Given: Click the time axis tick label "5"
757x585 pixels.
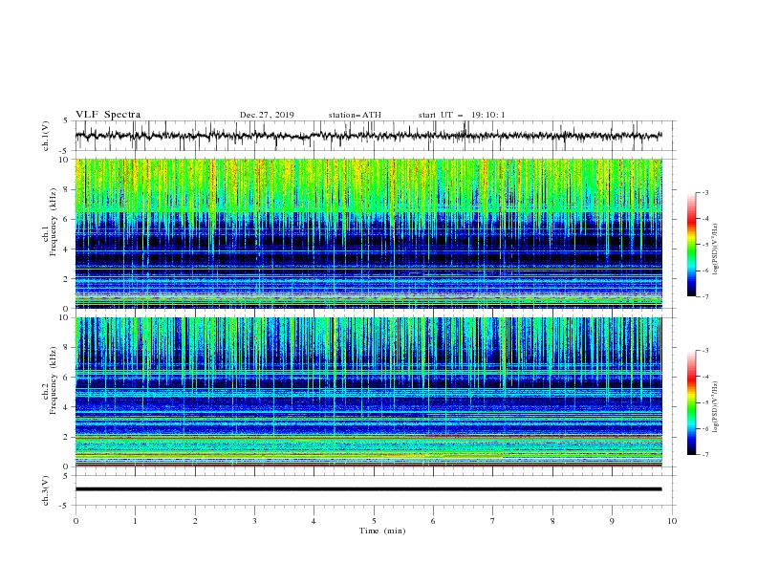Looking at the screenshot, I should click(x=374, y=521).
